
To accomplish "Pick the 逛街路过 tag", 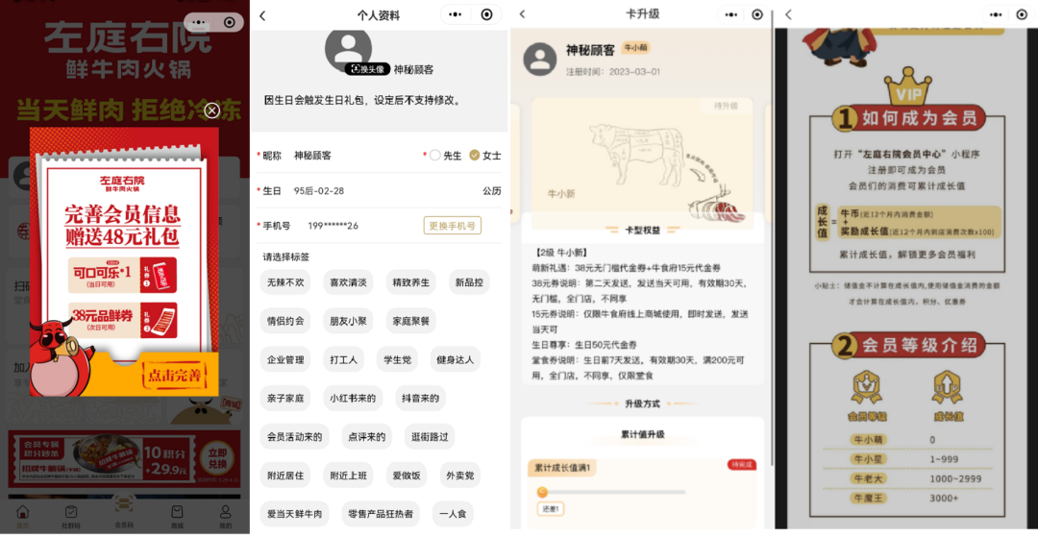I will coord(430,436).
